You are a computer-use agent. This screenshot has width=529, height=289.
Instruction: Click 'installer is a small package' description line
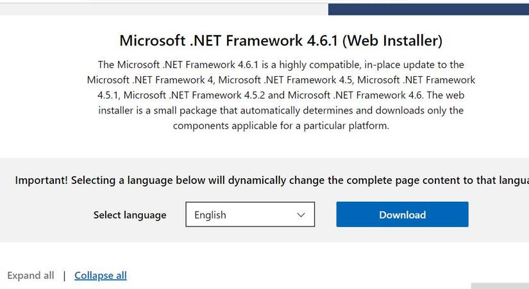pos(160,110)
